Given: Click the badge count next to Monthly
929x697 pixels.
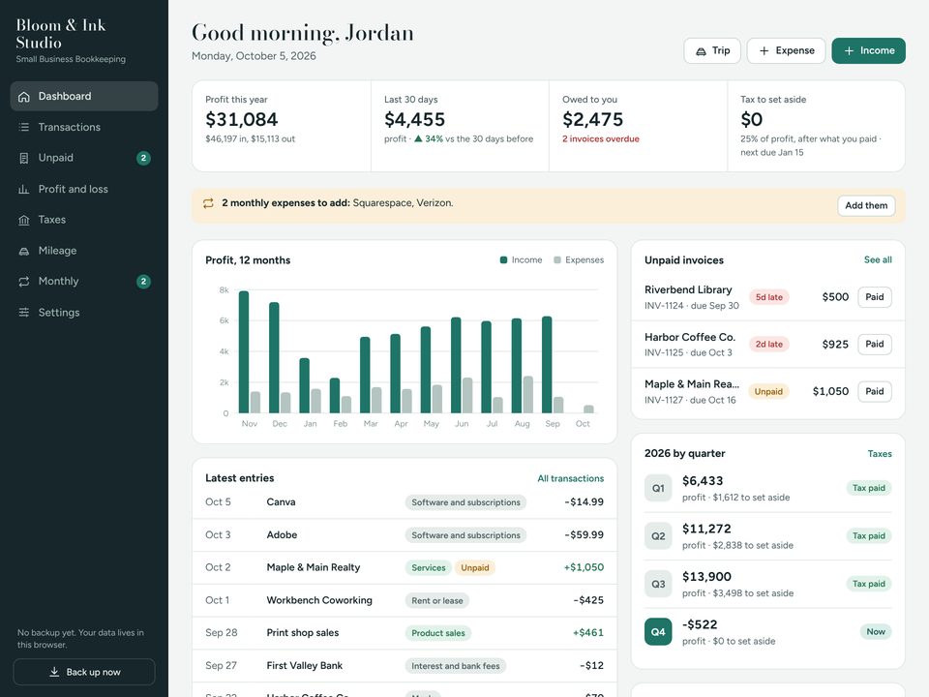Looking at the screenshot, I should click(143, 282).
